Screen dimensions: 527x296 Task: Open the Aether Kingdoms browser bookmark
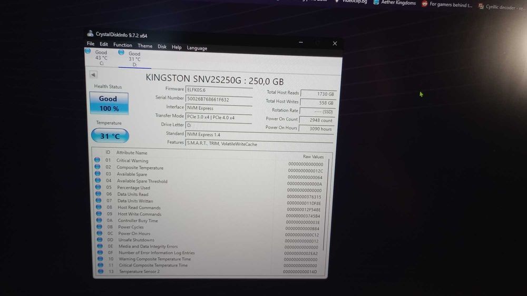pyautogui.click(x=395, y=2)
